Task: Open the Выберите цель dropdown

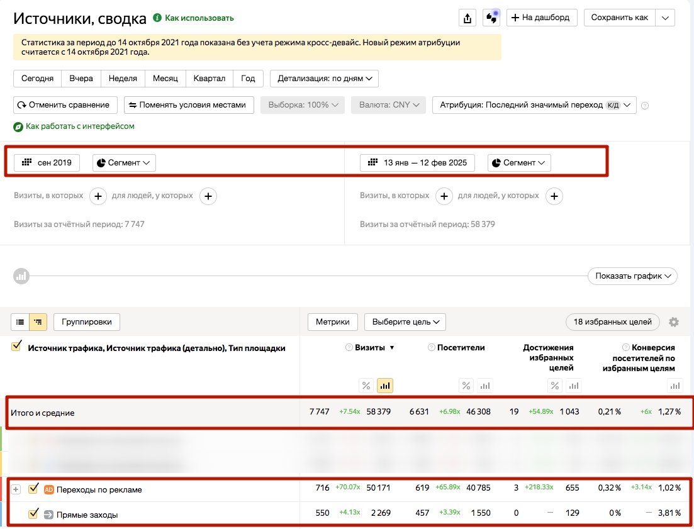Action: pos(405,322)
